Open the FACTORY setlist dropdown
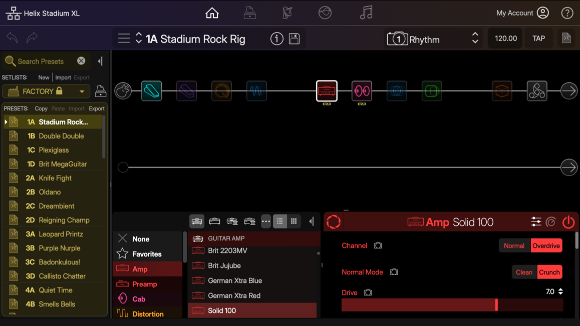This screenshot has height=326, width=580. (x=46, y=91)
